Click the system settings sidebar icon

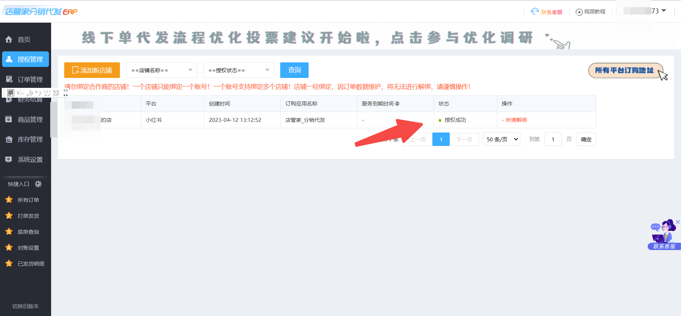click(9, 159)
